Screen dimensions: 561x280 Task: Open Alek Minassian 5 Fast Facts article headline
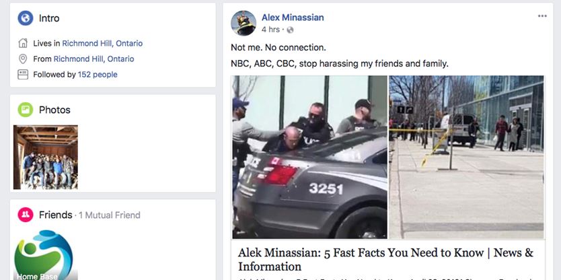click(x=385, y=260)
